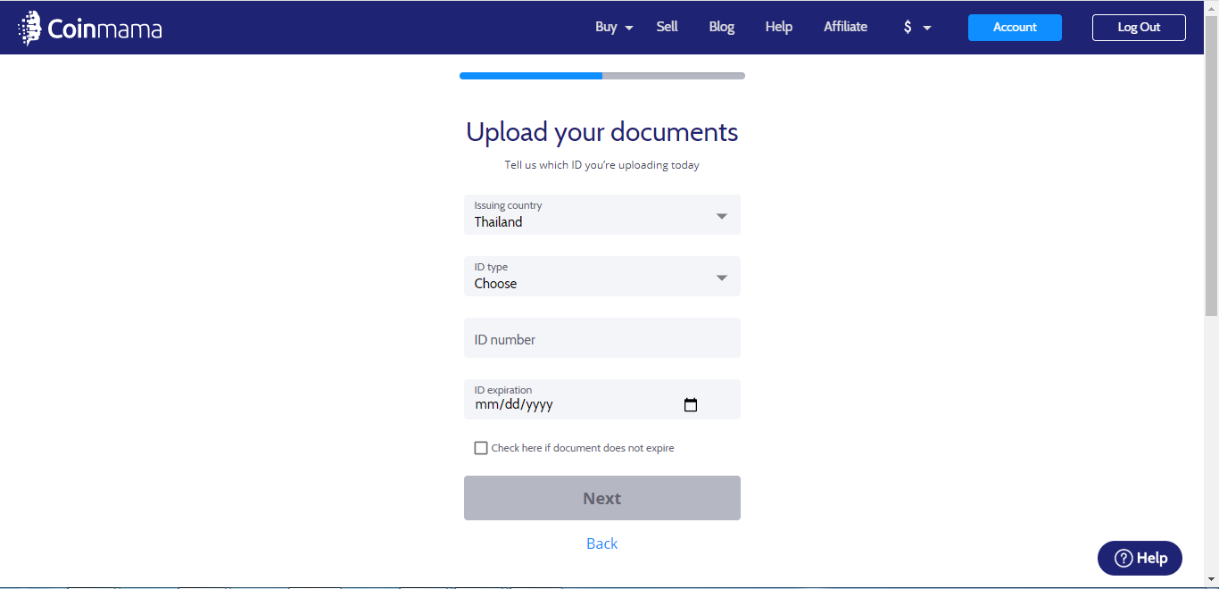1219x589 pixels.
Task: Go Back to the previous step
Action: (x=602, y=543)
